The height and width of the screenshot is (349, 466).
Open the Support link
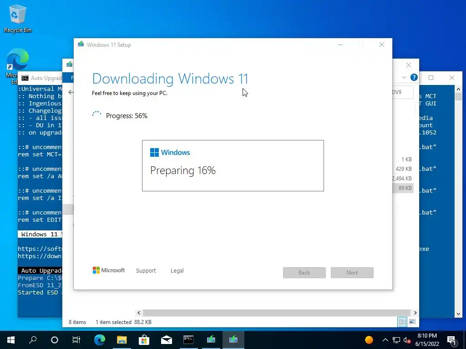click(146, 271)
